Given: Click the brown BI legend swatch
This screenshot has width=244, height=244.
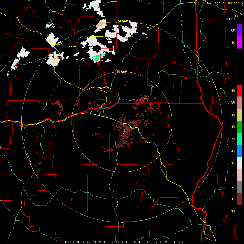Looking at the screenshot, I should (239, 199).
